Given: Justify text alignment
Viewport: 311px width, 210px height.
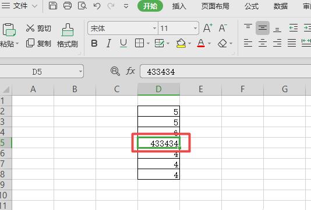Looking at the screenshot, I should point(292,43).
